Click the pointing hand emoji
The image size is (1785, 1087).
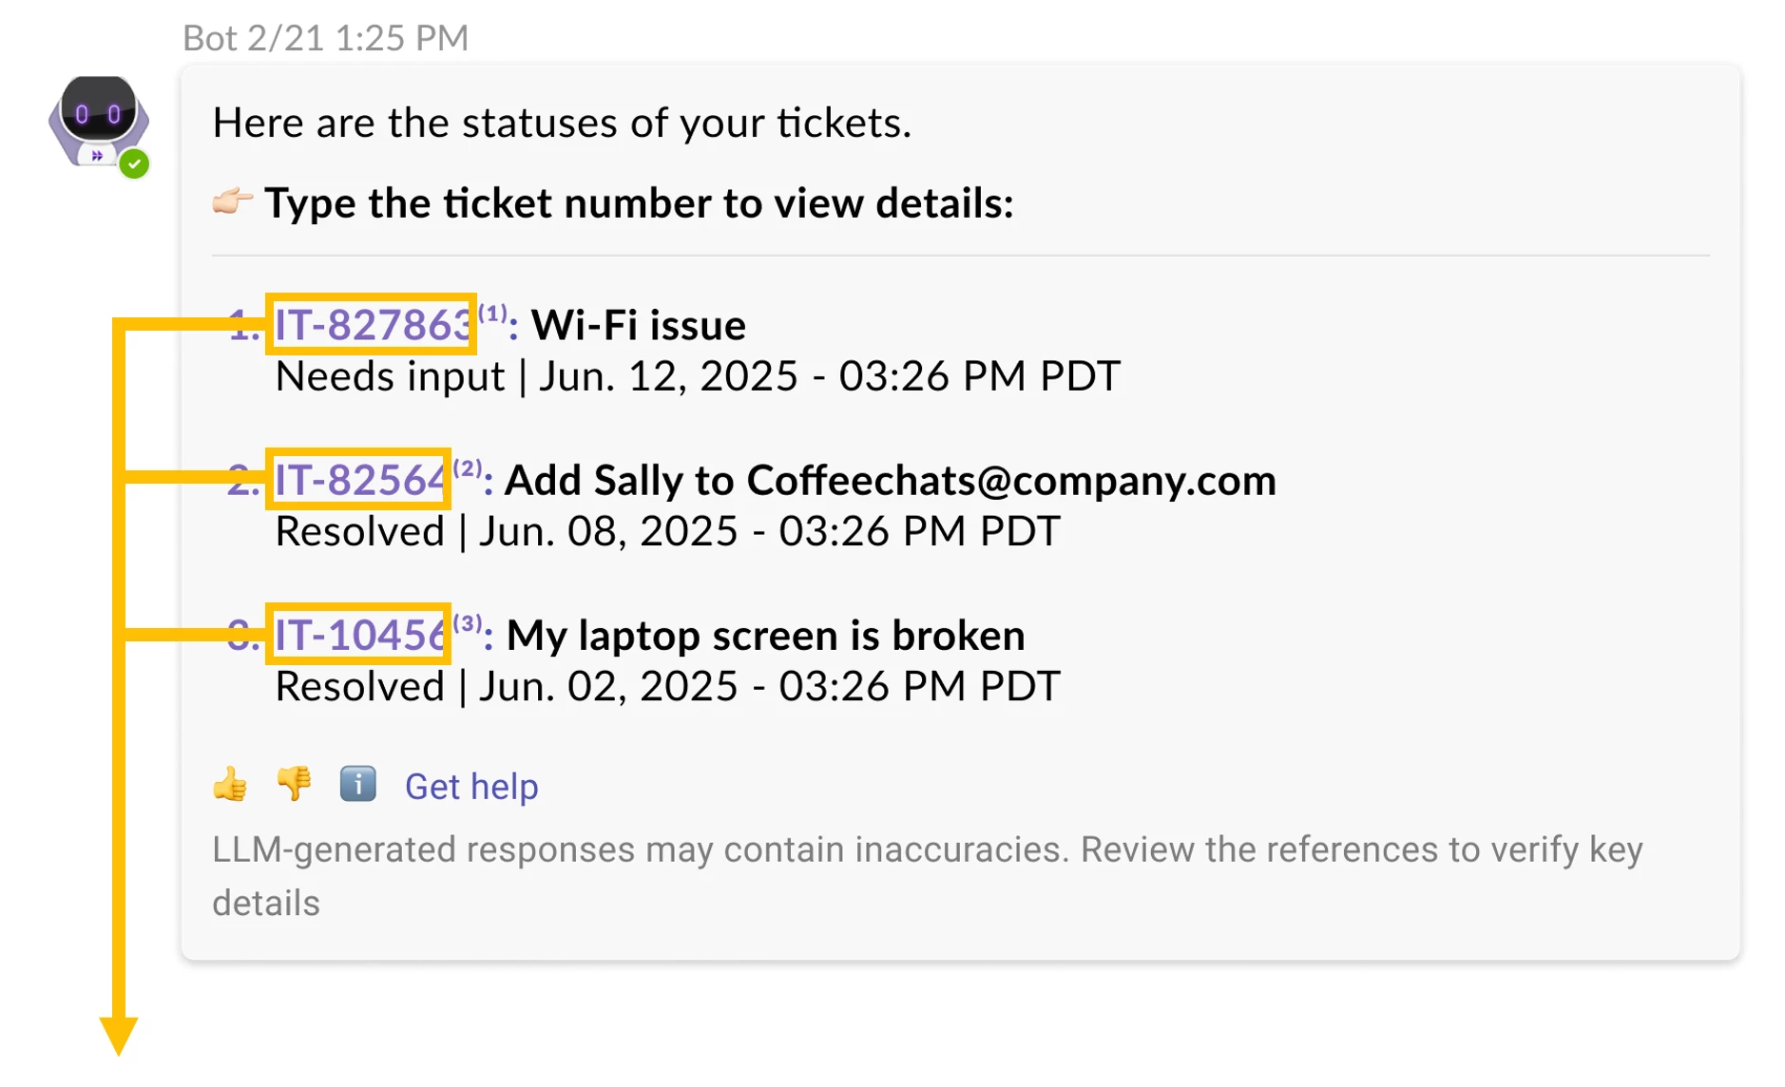pyautogui.click(x=231, y=201)
